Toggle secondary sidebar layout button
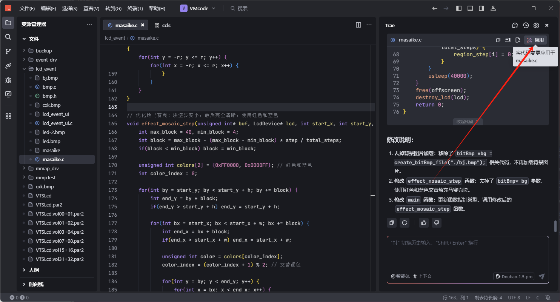 [x=482, y=8]
